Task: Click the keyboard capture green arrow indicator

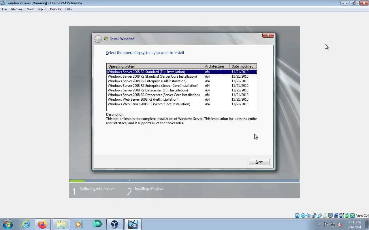Action: 352,216
